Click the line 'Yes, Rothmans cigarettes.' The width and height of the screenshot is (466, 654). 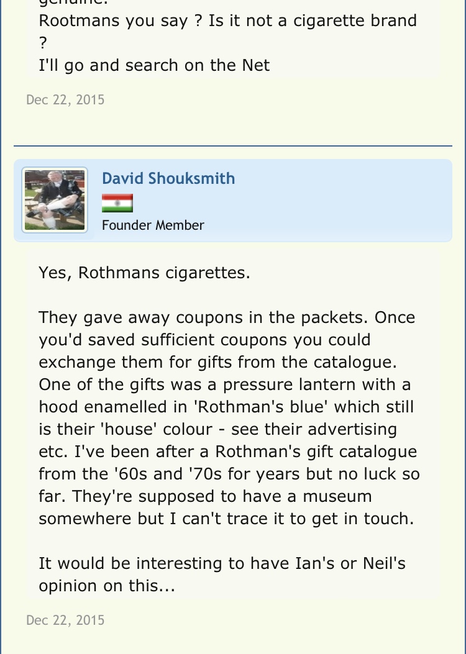[144, 273]
